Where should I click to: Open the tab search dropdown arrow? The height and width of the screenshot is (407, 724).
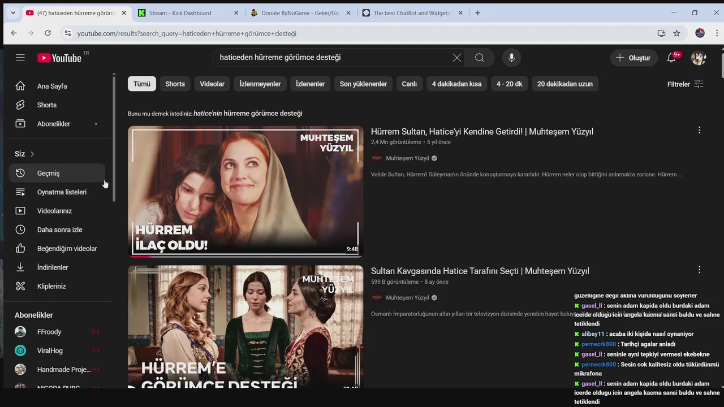tap(13, 13)
